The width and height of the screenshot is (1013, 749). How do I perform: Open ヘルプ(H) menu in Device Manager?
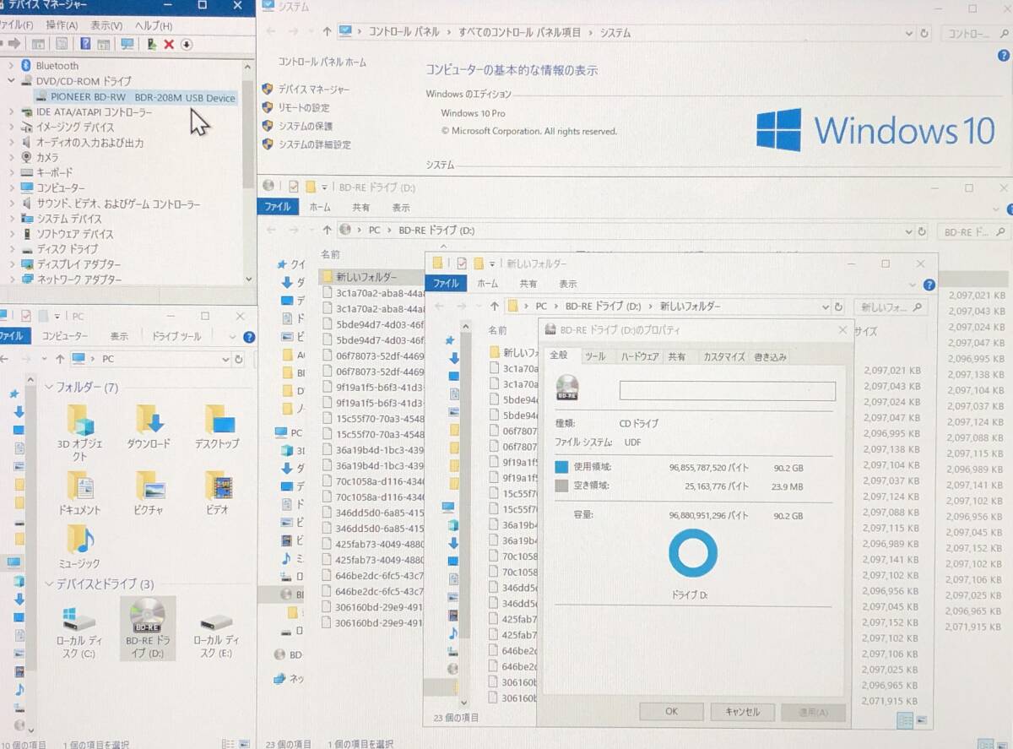pyautogui.click(x=154, y=25)
